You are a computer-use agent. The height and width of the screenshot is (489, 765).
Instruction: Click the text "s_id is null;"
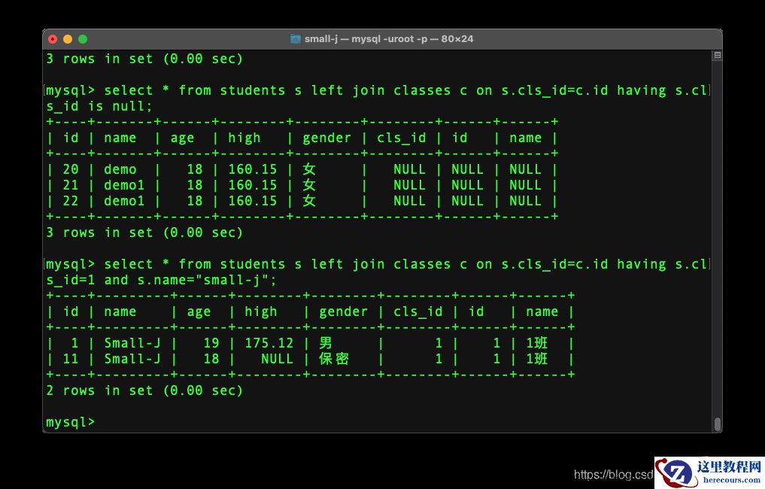click(99, 106)
